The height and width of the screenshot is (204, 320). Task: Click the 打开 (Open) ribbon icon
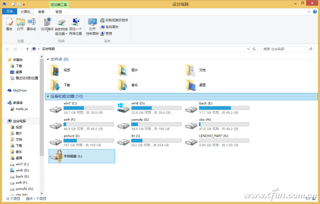click(20, 24)
